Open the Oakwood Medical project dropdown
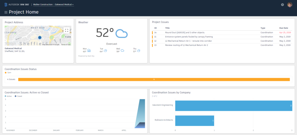The image size is (297, 135). coord(64,4)
